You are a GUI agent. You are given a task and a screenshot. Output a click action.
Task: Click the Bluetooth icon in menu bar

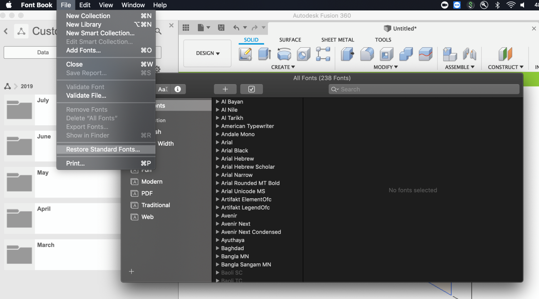point(497,5)
